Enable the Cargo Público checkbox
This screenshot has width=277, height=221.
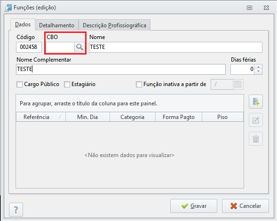[19, 84]
